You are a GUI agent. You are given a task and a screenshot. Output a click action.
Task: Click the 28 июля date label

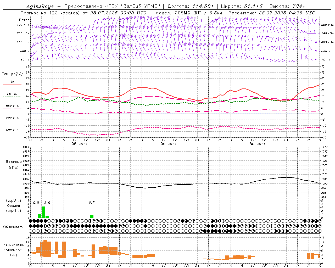point(80,144)
